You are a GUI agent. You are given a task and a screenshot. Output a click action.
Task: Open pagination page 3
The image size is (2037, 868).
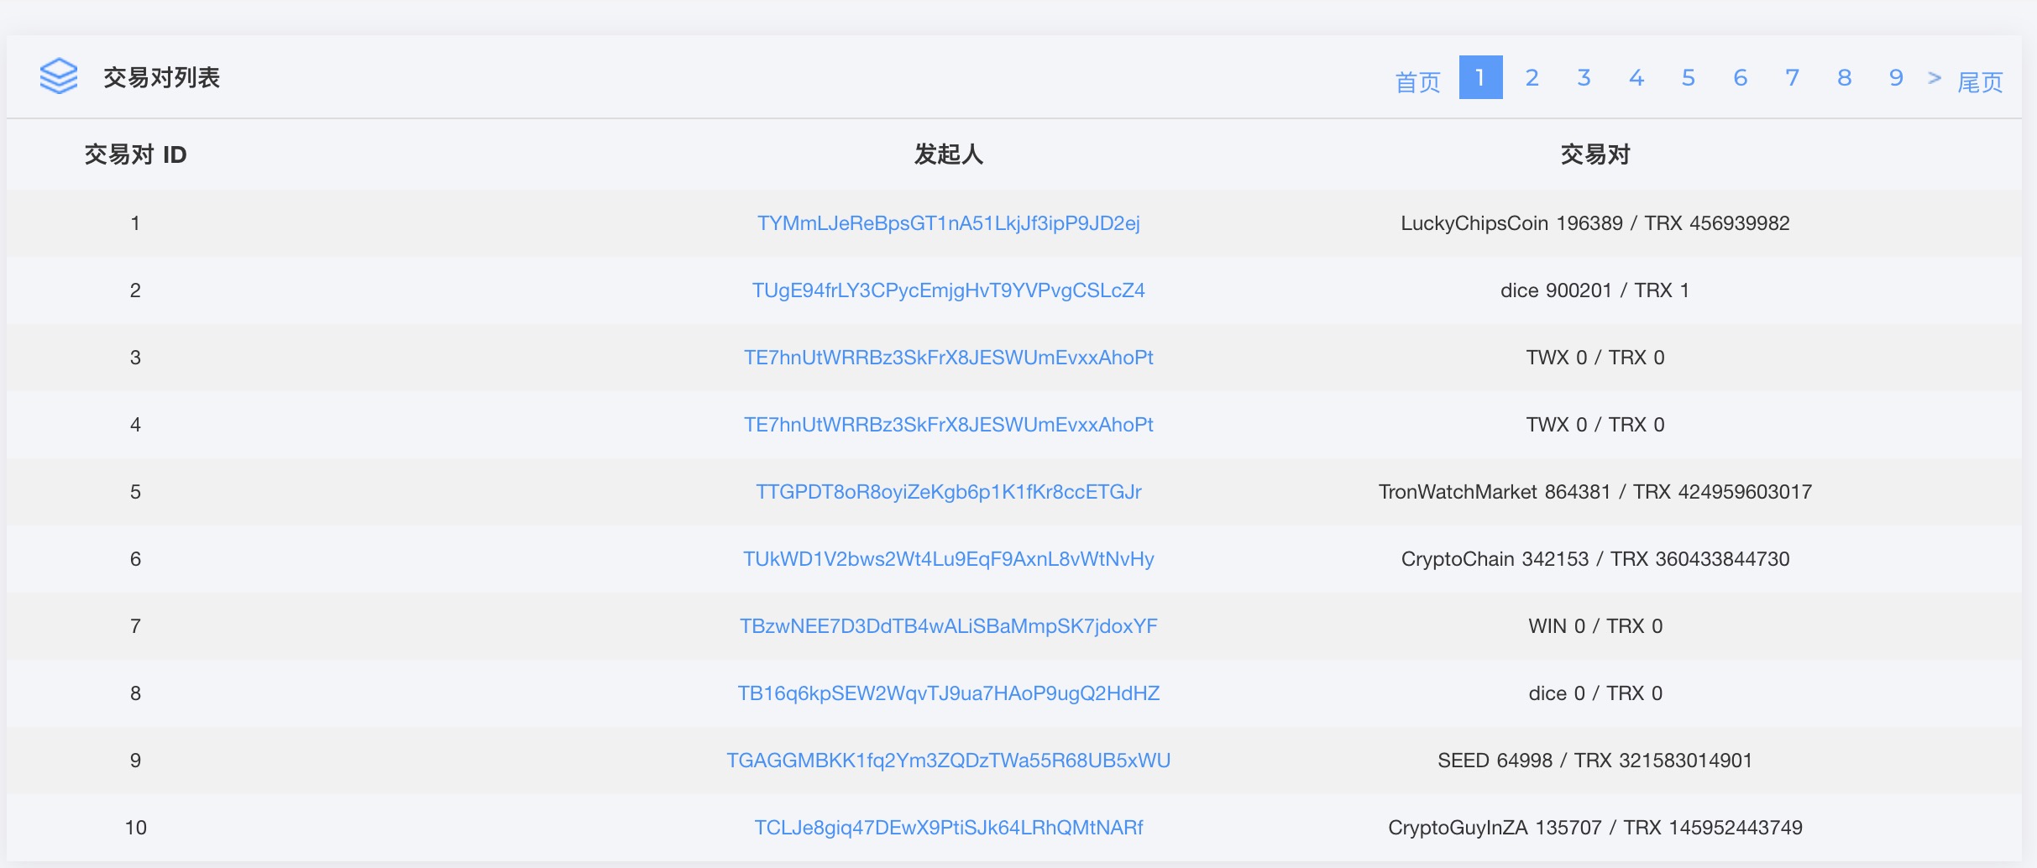click(1584, 77)
